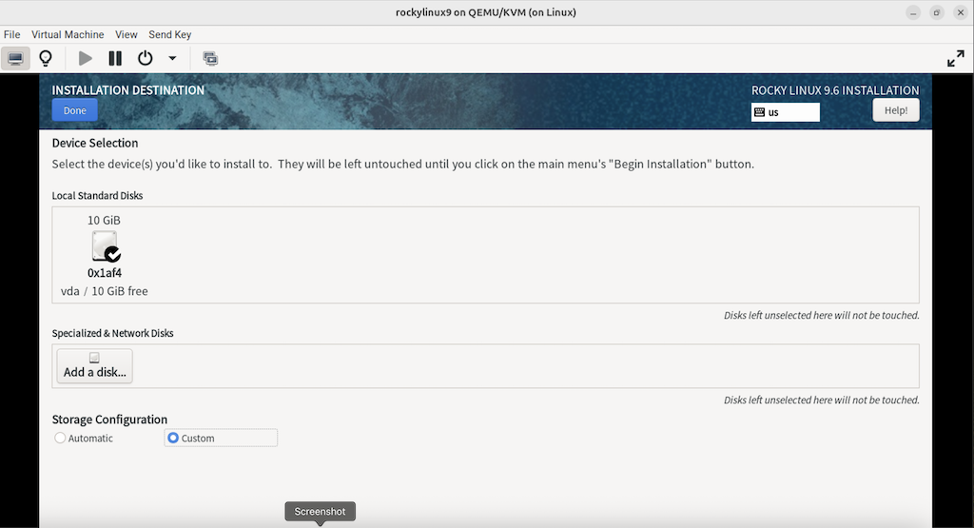
Task: Minimize the rockylinux9 viewer window
Action: coord(913,12)
